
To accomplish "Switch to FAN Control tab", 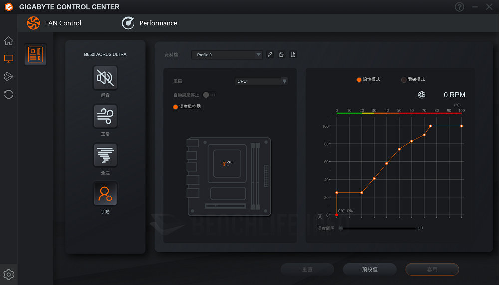I will [54, 23].
